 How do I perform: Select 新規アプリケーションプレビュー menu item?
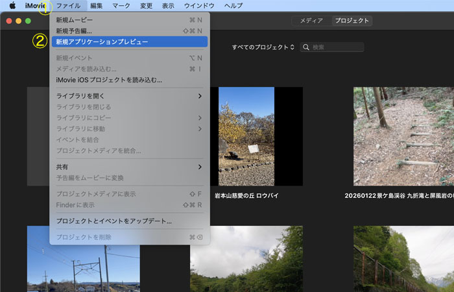click(130, 42)
